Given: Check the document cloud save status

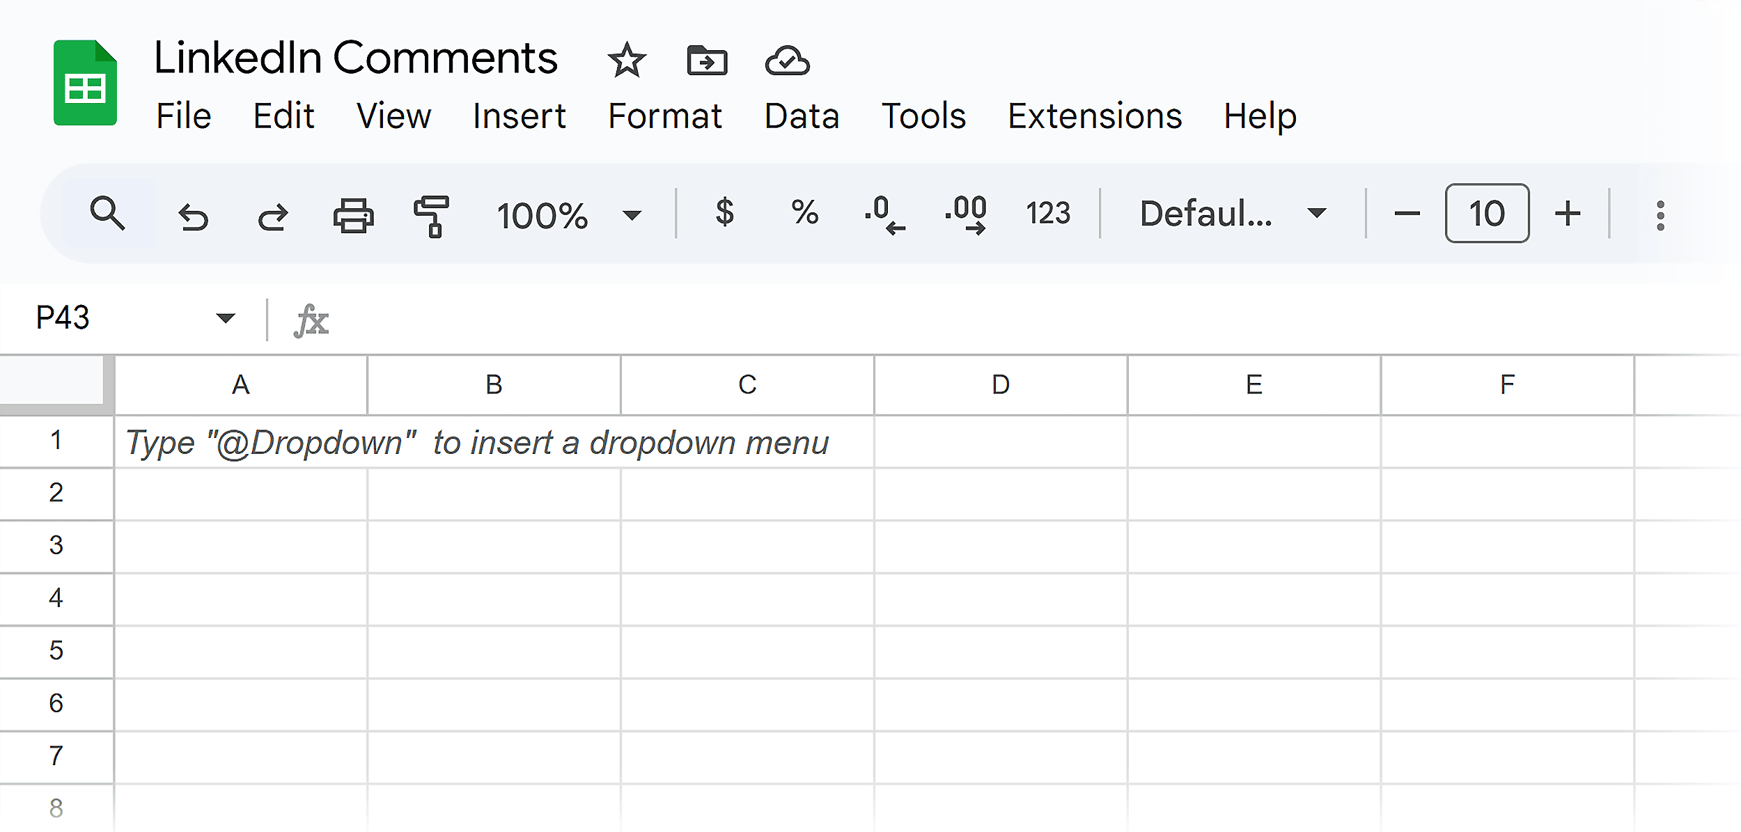Looking at the screenshot, I should (786, 61).
